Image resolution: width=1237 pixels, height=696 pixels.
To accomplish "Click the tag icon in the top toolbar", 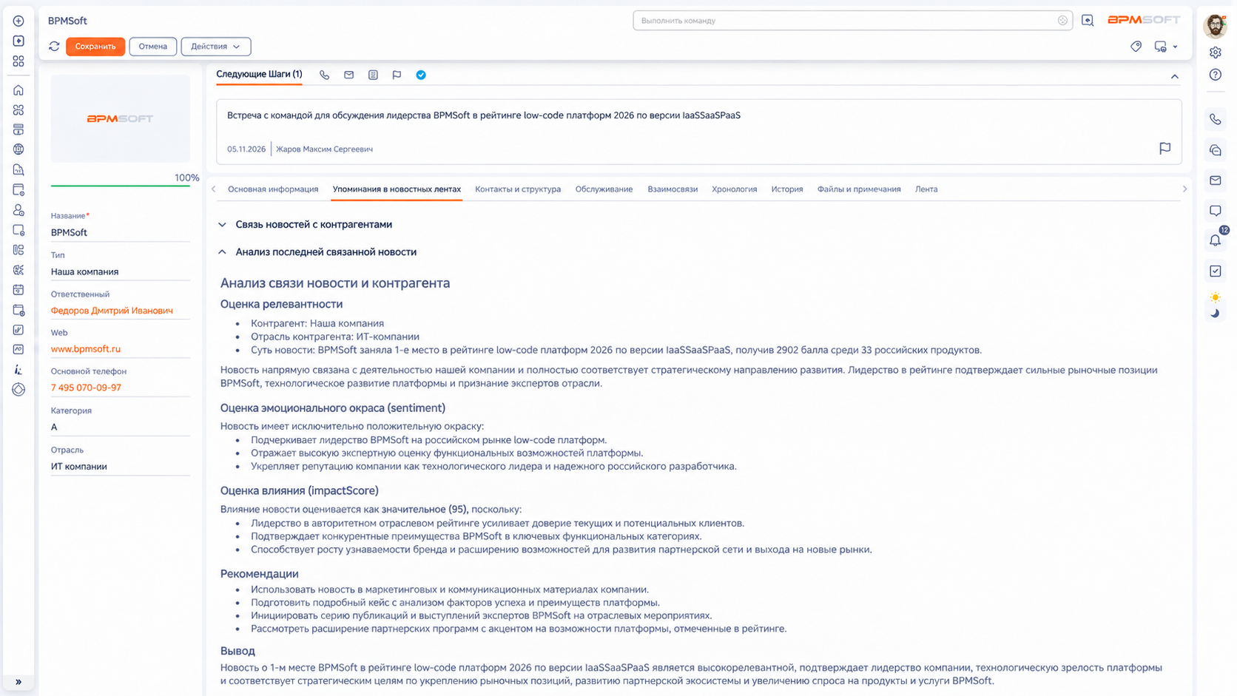I will click(1136, 47).
